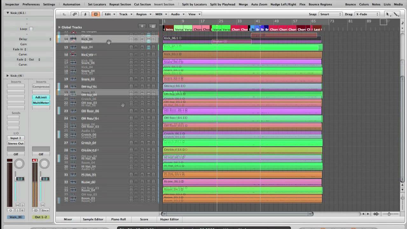Click the Bounce Regions toolbar button

(x=320, y=4)
